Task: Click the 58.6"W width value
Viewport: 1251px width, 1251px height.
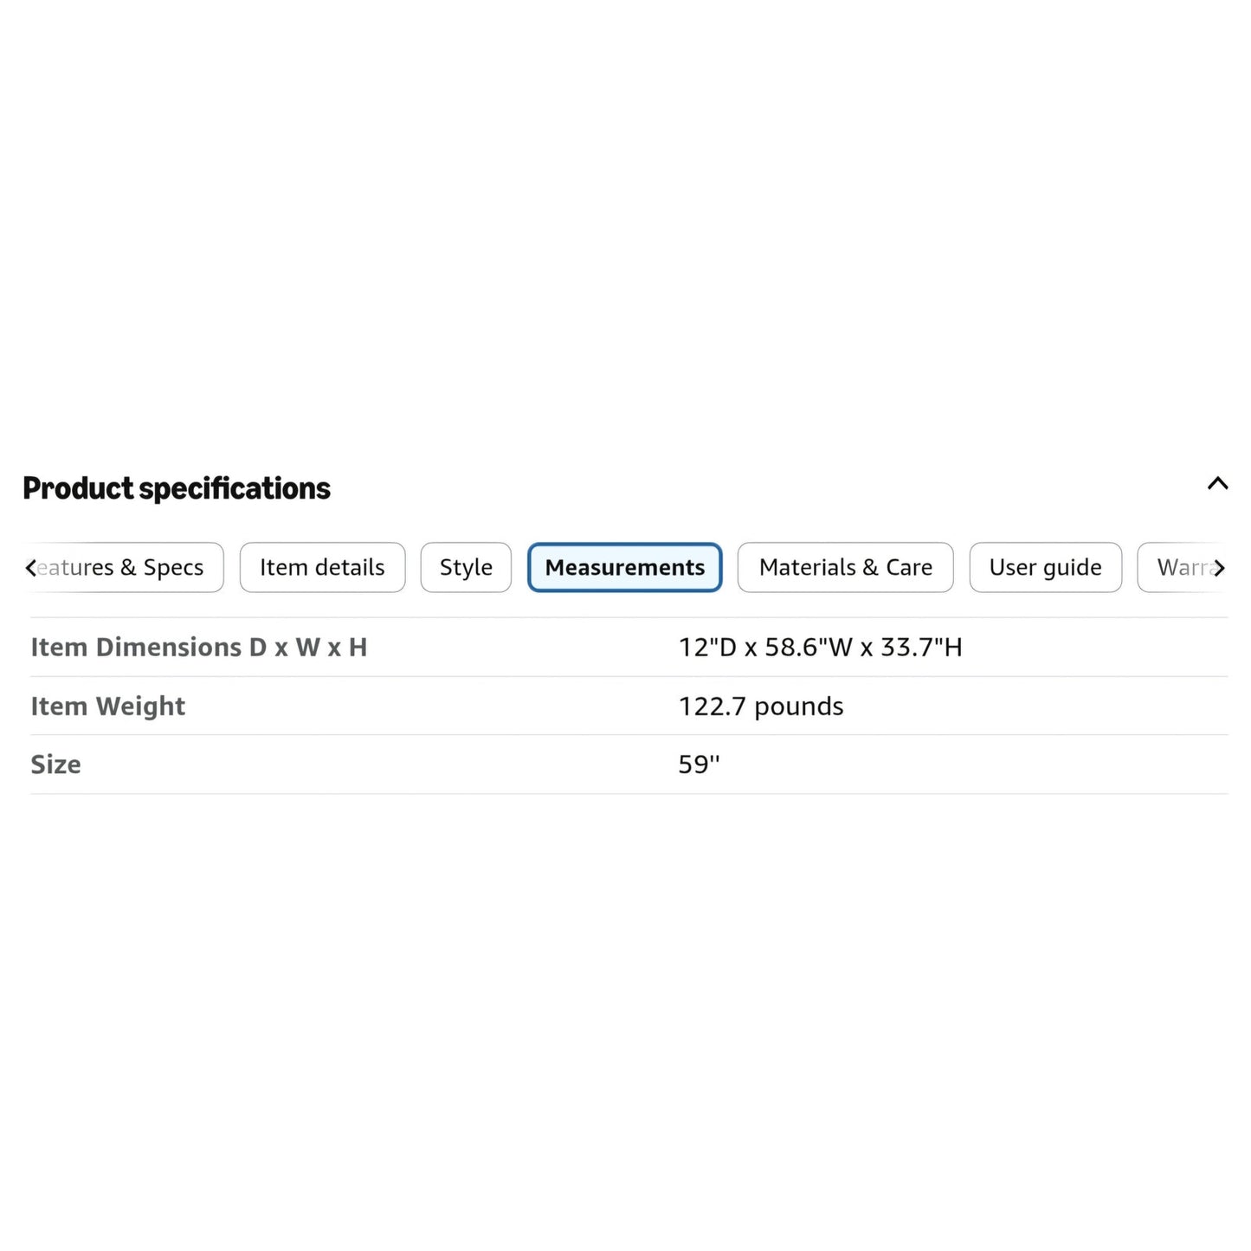Action: (809, 647)
